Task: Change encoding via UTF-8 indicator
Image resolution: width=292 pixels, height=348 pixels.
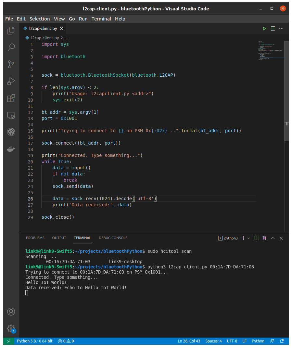Action: pyautogui.click(x=232, y=341)
